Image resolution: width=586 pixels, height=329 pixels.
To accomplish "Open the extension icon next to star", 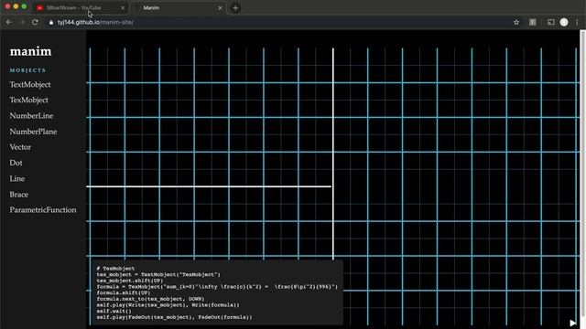I will 533,22.
